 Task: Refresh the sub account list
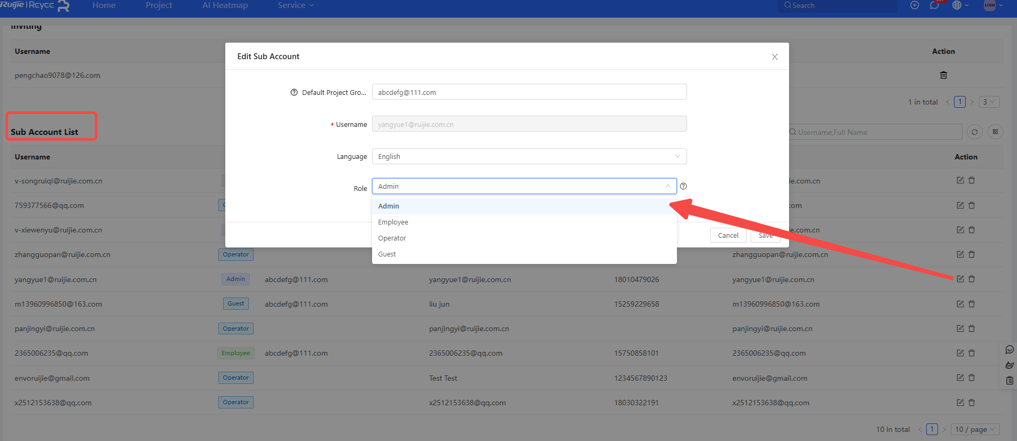click(974, 132)
